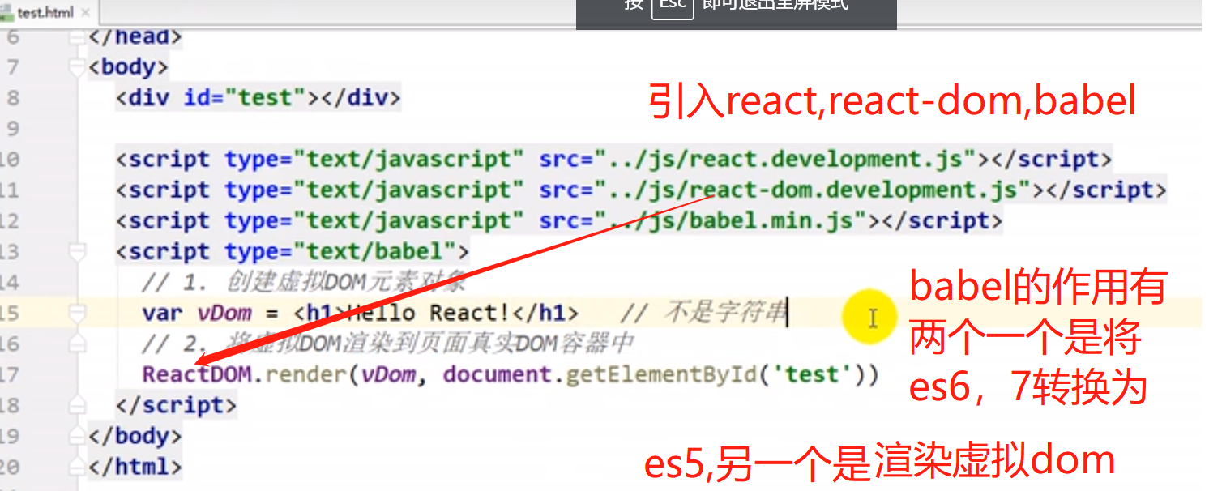Close the test.html tab
This screenshot has height=491, width=1209.
coord(86,12)
